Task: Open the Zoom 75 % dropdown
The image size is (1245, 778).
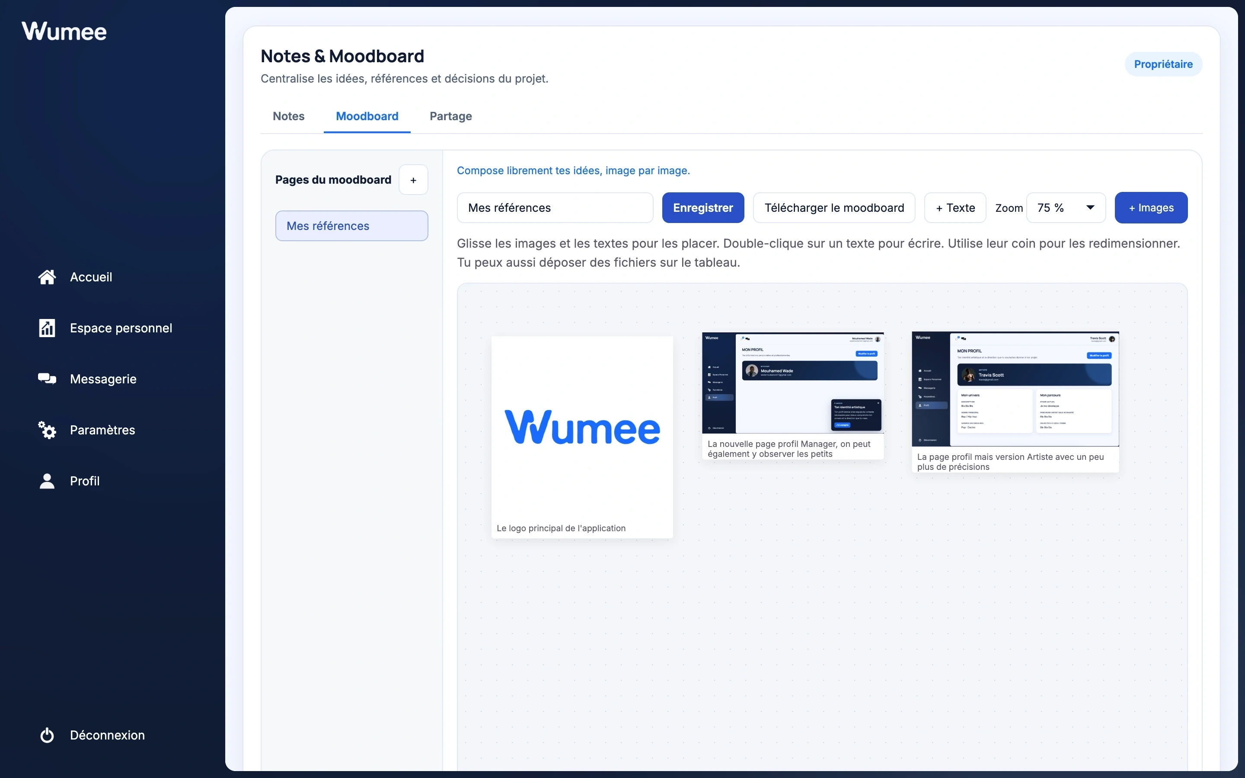Action: click(x=1066, y=208)
